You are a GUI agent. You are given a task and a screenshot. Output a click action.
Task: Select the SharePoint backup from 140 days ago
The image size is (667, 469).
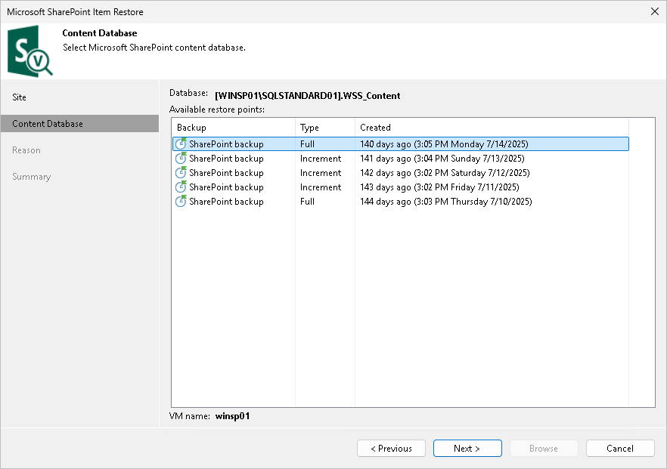click(401, 144)
